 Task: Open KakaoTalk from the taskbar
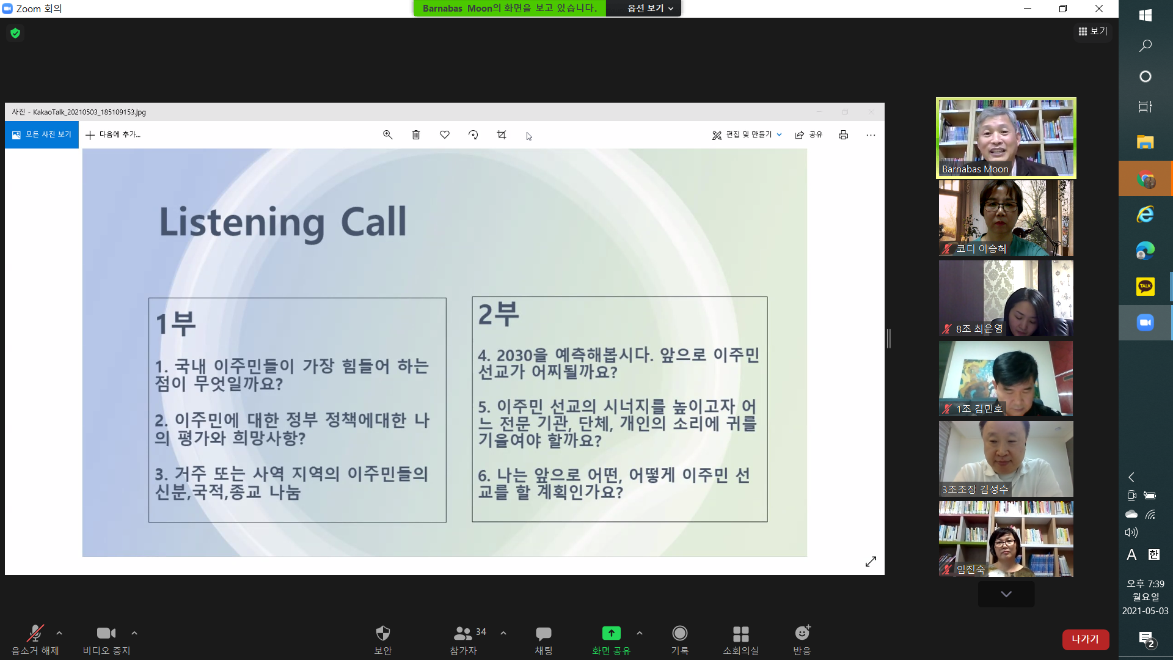(x=1145, y=286)
